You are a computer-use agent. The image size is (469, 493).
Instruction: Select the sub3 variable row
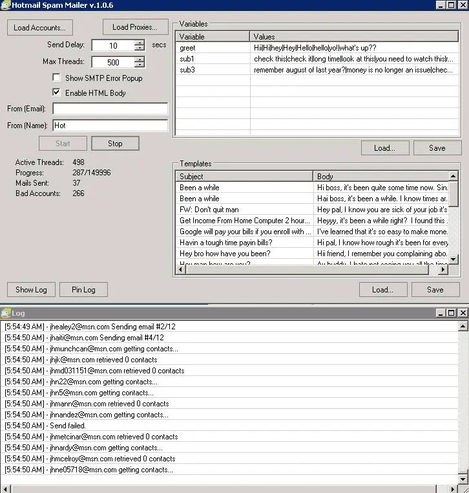coord(317,70)
